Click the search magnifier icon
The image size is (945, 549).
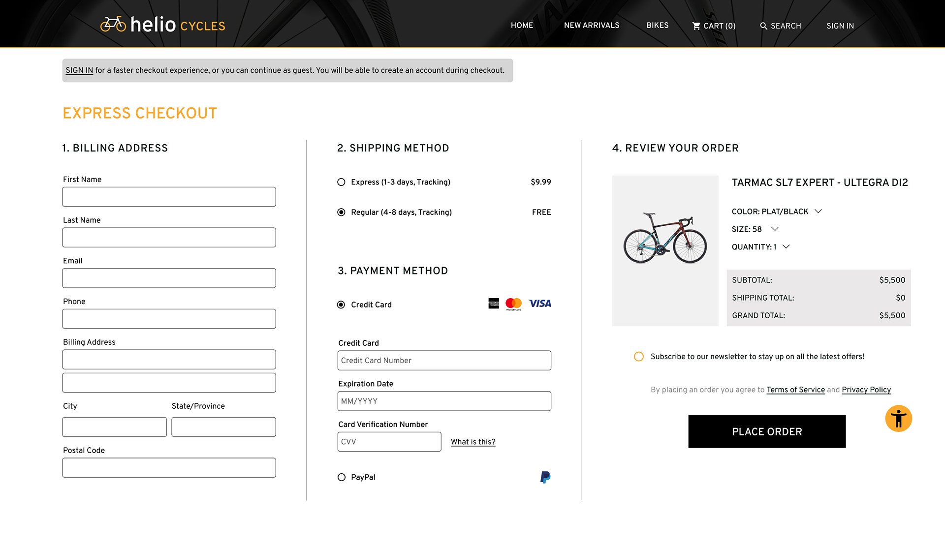pos(763,26)
